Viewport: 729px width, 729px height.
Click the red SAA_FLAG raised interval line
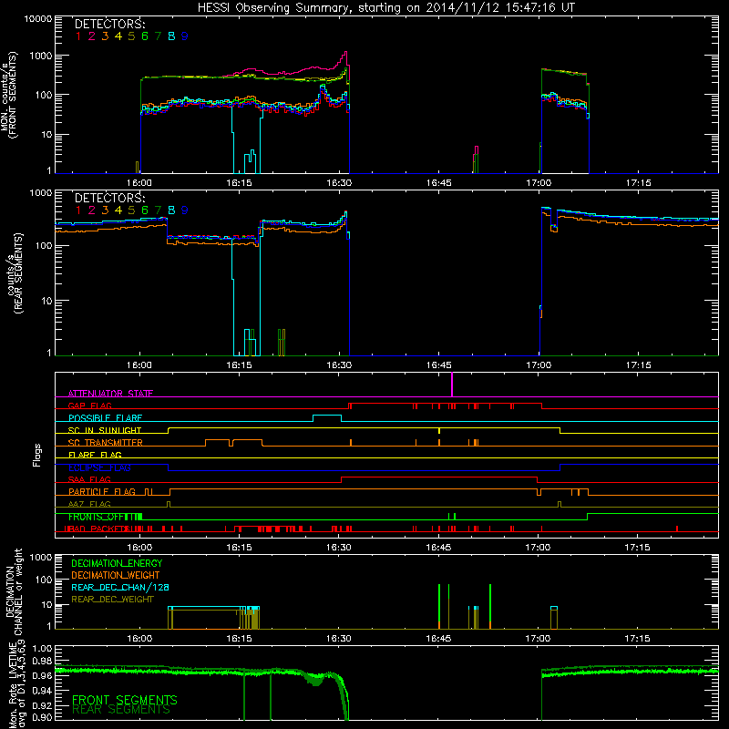(439, 477)
